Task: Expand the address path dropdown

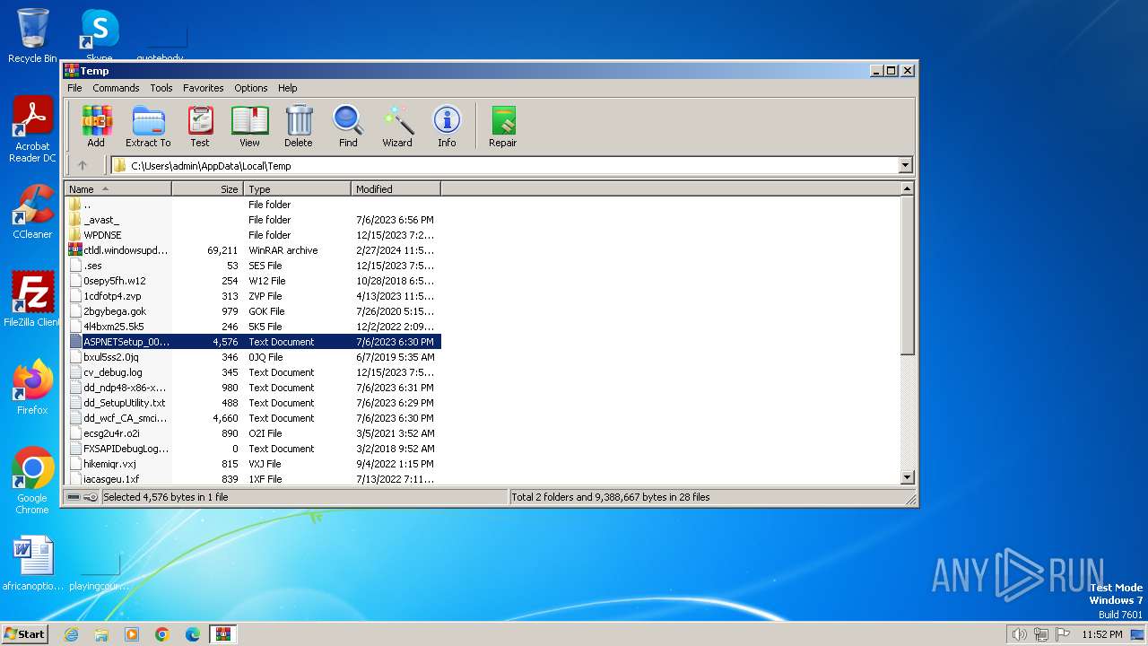Action: (905, 165)
